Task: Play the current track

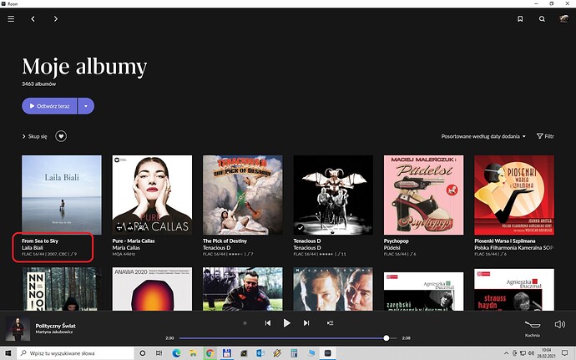Action: tap(287, 323)
